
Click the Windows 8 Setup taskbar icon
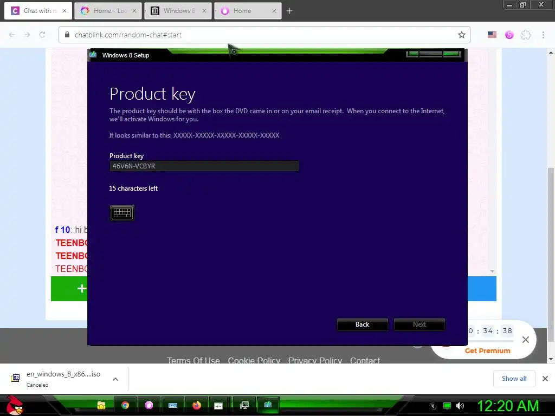click(x=268, y=405)
